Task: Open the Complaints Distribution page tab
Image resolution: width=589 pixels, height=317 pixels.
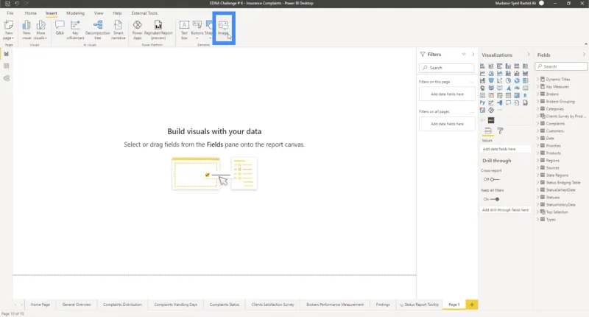Action: coord(122,304)
